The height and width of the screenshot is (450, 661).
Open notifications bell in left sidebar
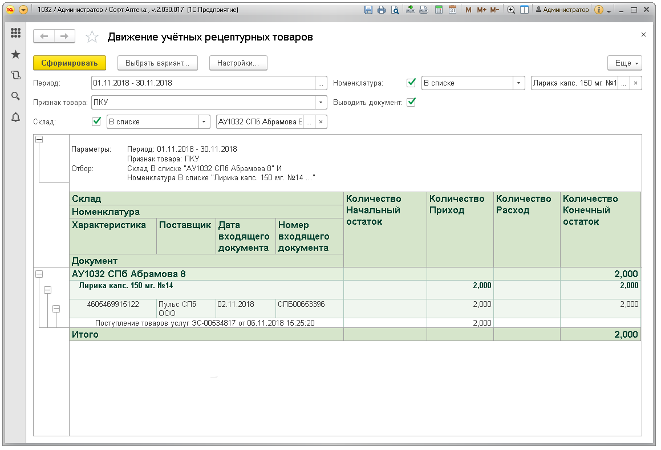click(16, 117)
